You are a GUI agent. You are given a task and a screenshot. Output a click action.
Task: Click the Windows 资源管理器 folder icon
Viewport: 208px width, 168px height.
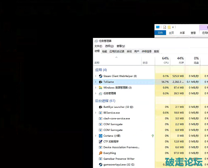click(x=101, y=88)
